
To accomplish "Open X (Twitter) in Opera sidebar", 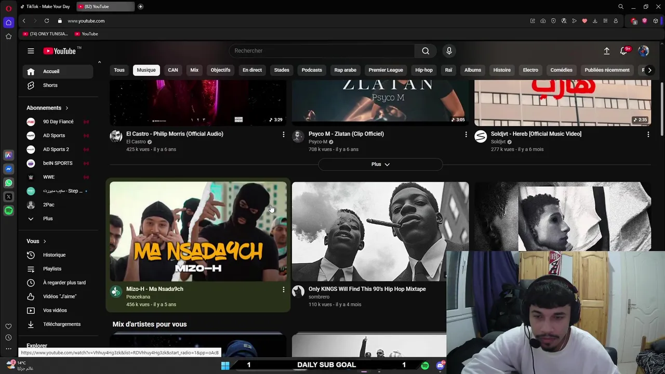I will [8, 197].
